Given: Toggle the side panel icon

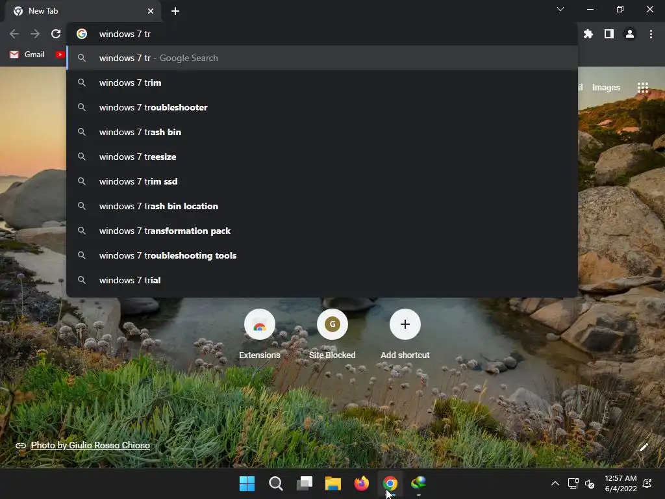Looking at the screenshot, I should [x=609, y=34].
